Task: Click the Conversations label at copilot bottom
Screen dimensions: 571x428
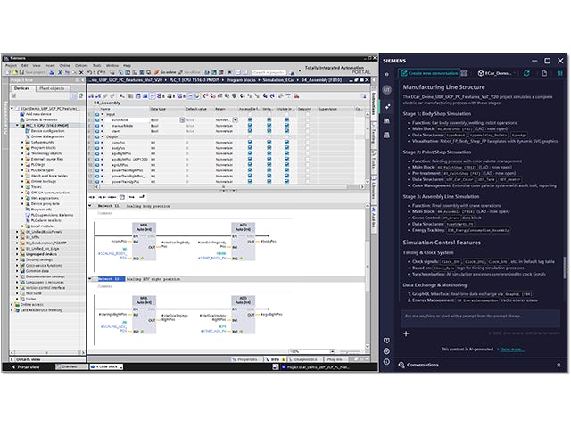Action: point(422,365)
